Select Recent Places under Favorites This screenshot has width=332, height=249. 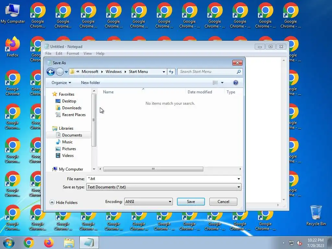[74, 114]
